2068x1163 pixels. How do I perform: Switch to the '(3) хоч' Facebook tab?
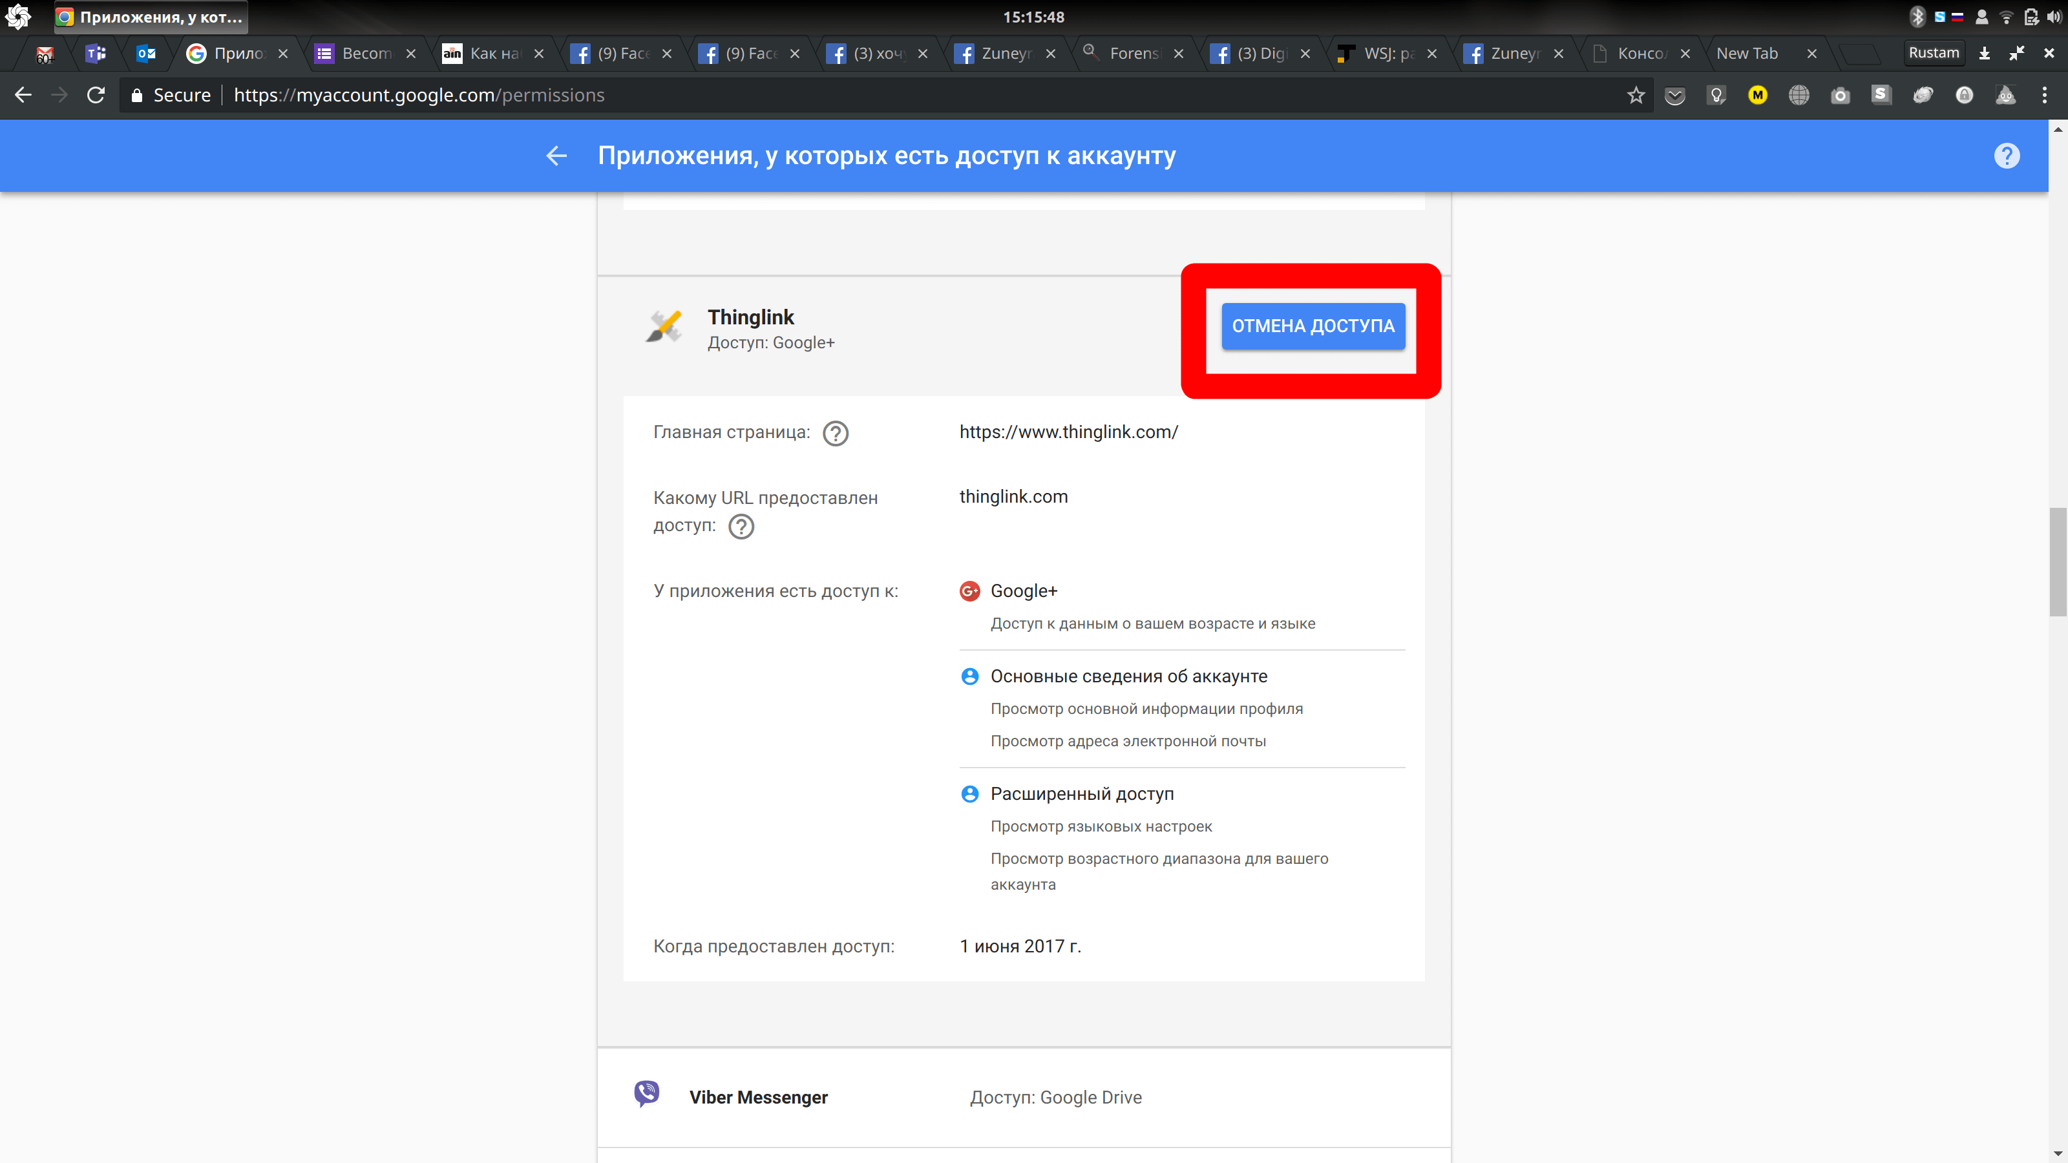point(877,54)
